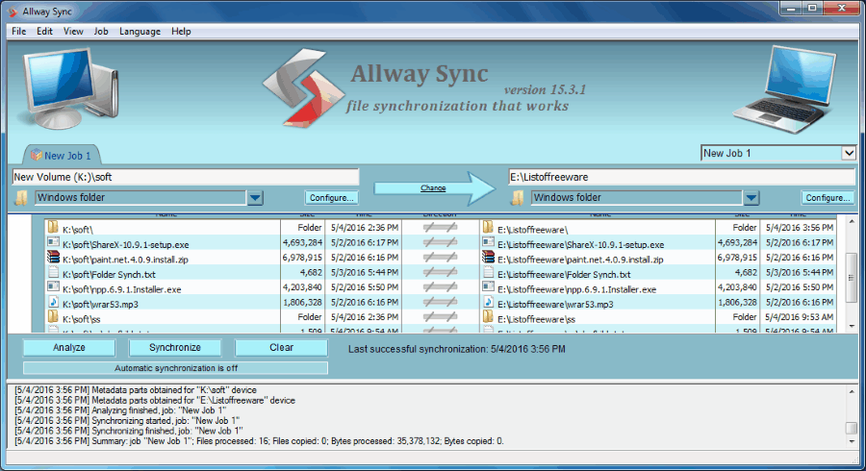Click the Allway Sync logo graphic
The height and width of the screenshot is (471, 866).
point(301,88)
